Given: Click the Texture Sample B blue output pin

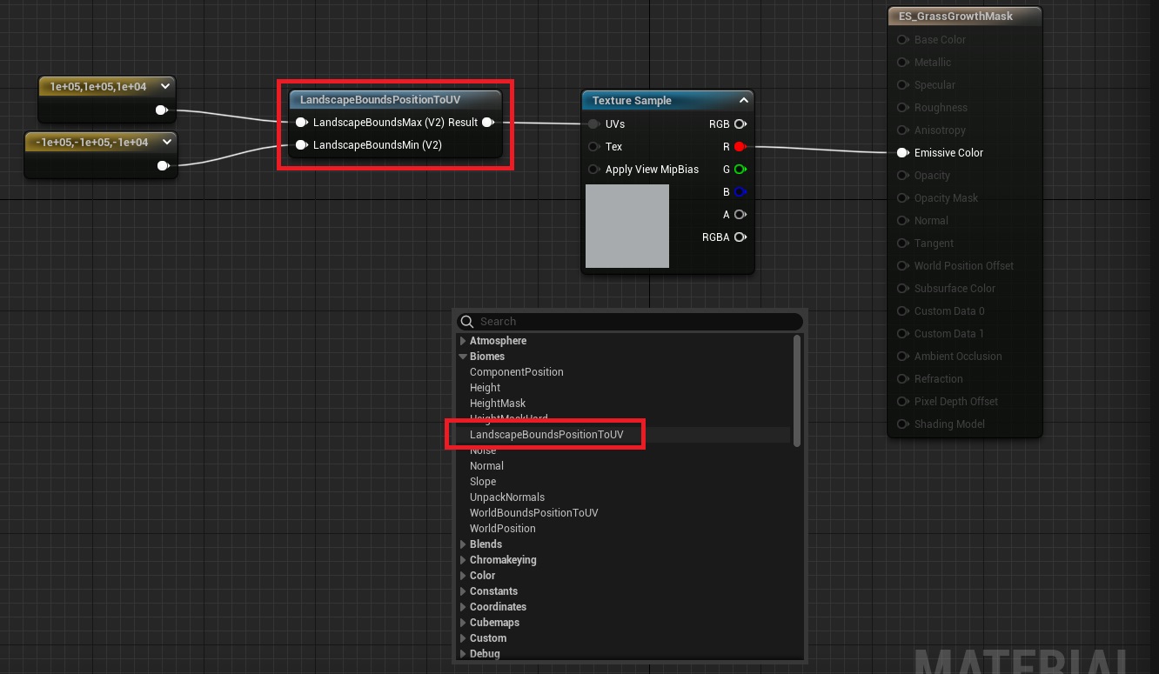Looking at the screenshot, I should tap(740, 192).
